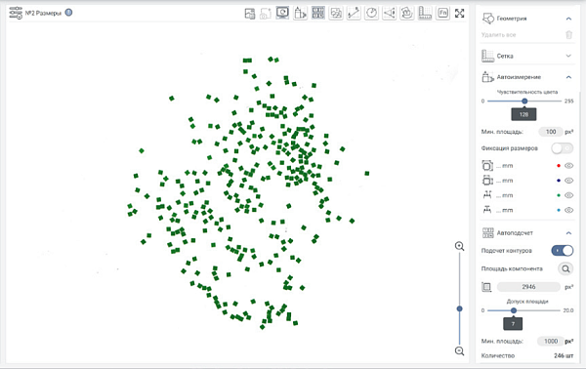Enable the Фиксация размеров switch
Image resolution: width=586 pixels, height=369 pixels.
click(563, 148)
